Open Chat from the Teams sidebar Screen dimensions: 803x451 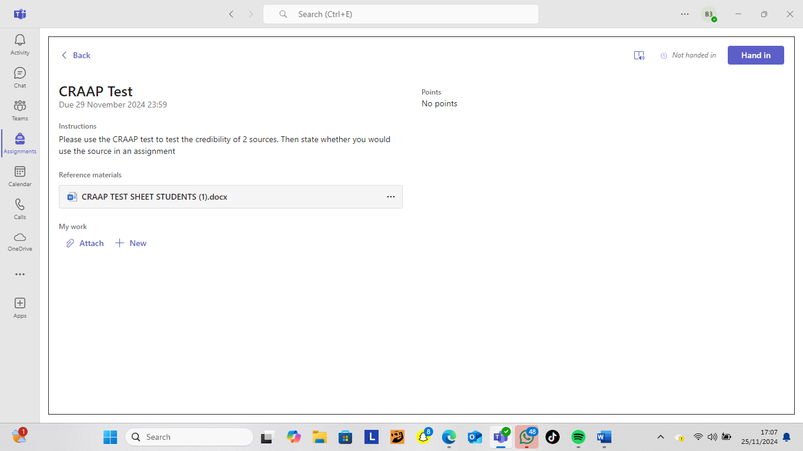pos(20,78)
